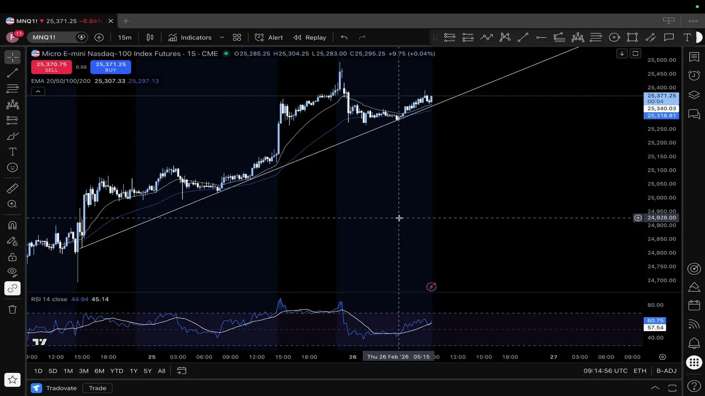Select the trend line tool in left sidebar
This screenshot has width=705, height=396.
12,73
